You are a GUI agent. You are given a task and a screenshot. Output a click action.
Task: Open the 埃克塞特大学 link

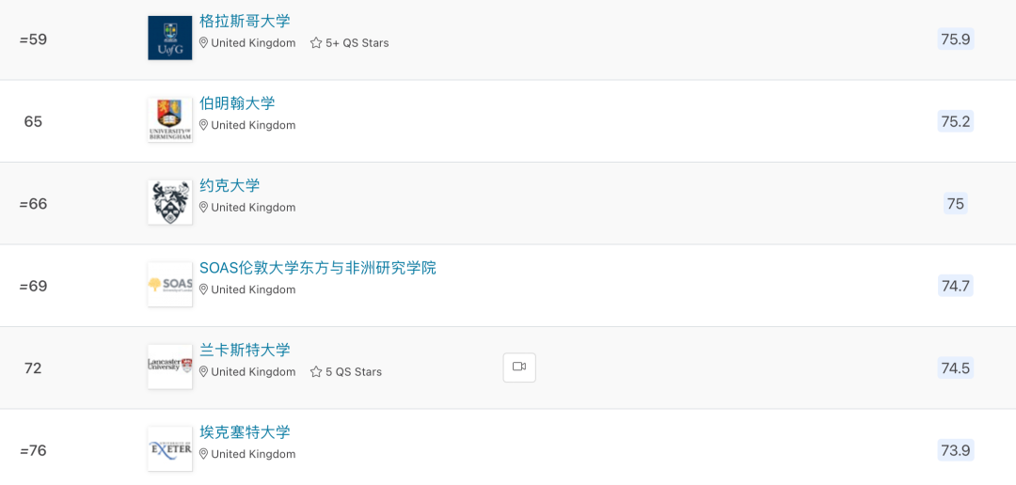245,432
